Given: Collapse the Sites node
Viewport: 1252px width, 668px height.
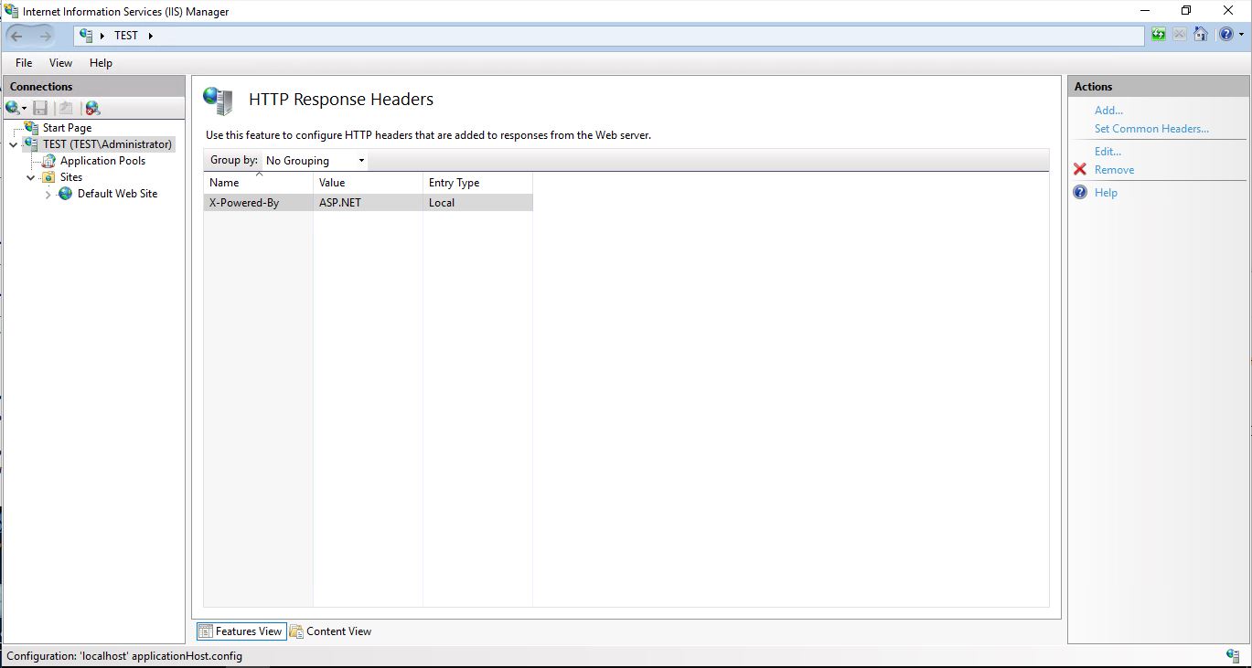Looking at the screenshot, I should click(29, 176).
